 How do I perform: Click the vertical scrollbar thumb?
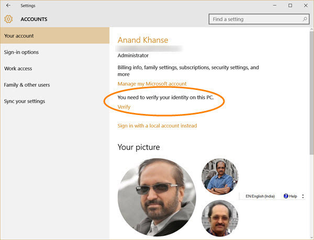click(x=311, y=93)
